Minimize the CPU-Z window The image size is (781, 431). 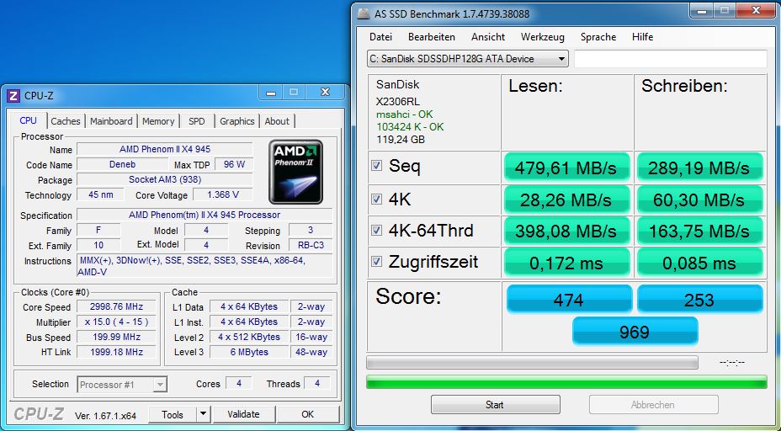270,93
